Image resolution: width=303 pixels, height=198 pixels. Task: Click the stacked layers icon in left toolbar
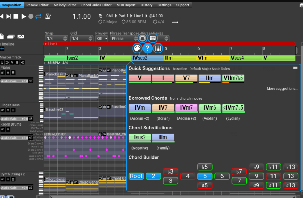(11, 36)
